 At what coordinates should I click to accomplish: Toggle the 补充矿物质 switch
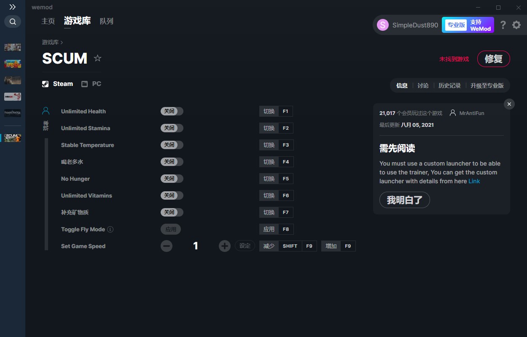(x=172, y=212)
